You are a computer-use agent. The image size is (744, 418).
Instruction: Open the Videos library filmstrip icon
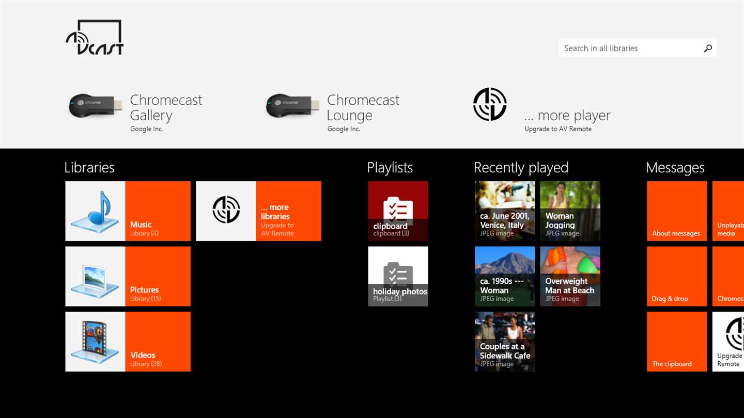(x=96, y=342)
